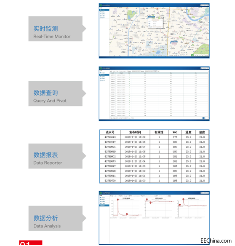235x246 pixels.
Task: Click the 流水号 column header
Action: click(110, 132)
